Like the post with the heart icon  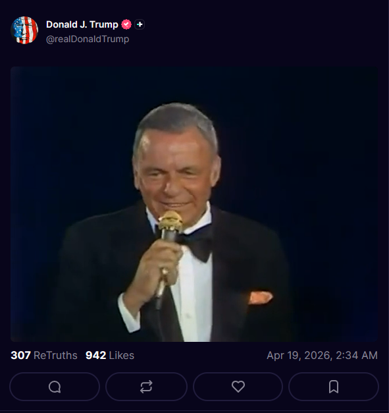click(x=238, y=387)
